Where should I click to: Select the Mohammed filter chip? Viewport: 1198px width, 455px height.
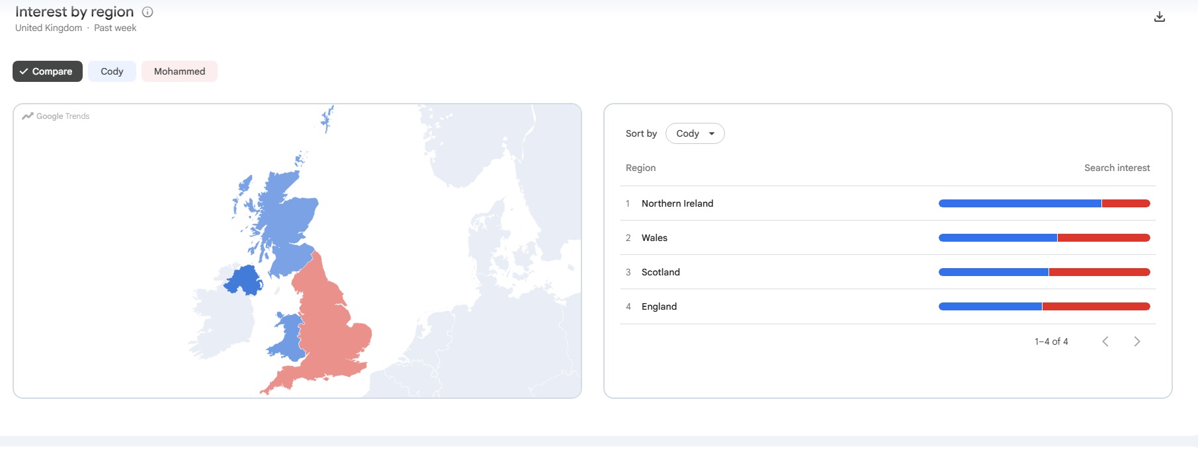(x=179, y=71)
